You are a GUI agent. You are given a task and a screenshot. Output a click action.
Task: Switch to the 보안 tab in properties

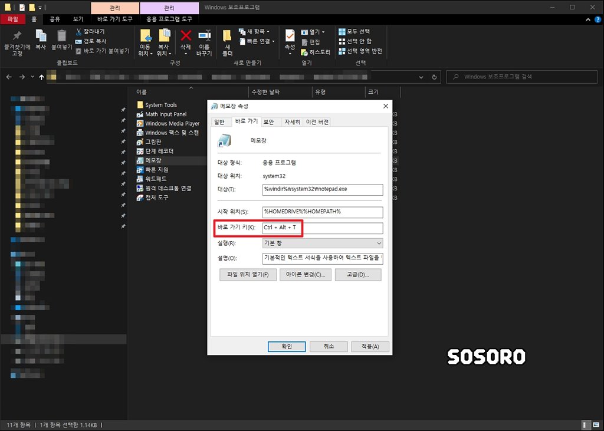(268, 122)
